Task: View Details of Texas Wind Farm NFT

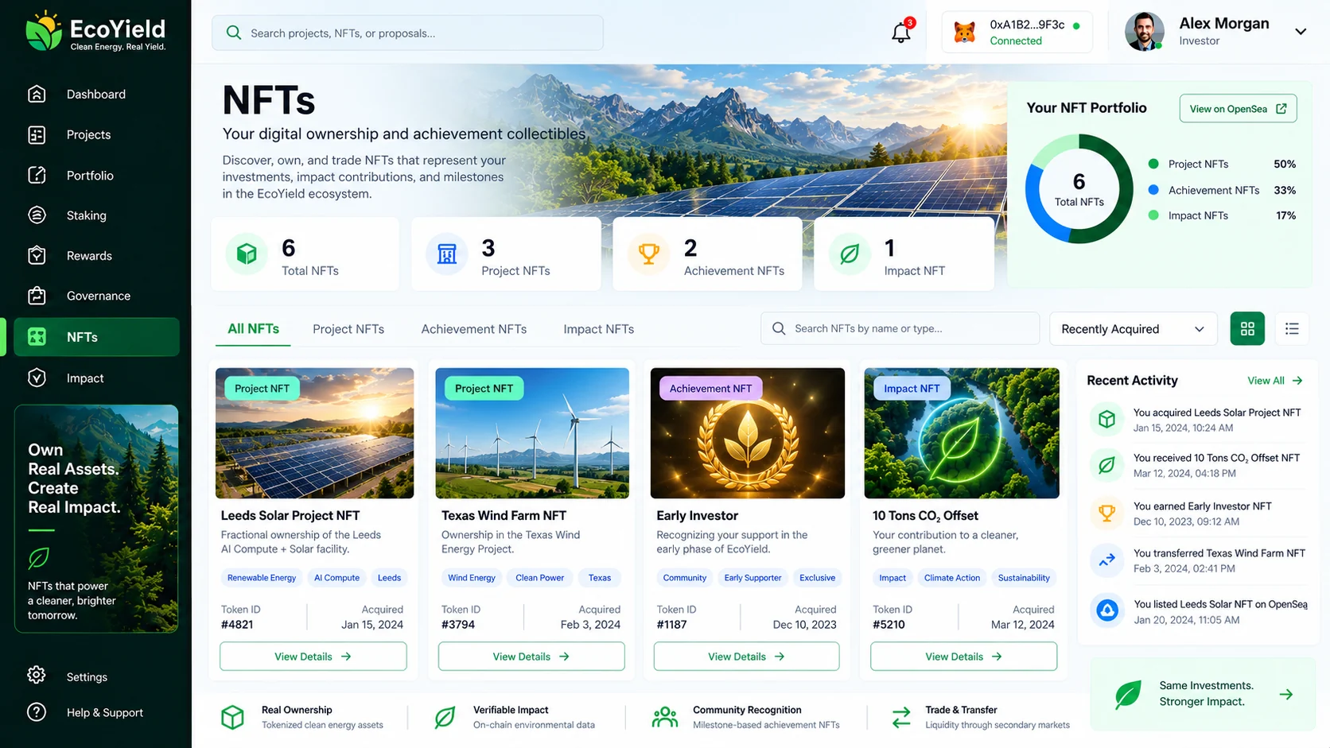Action: click(x=531, y=657)
